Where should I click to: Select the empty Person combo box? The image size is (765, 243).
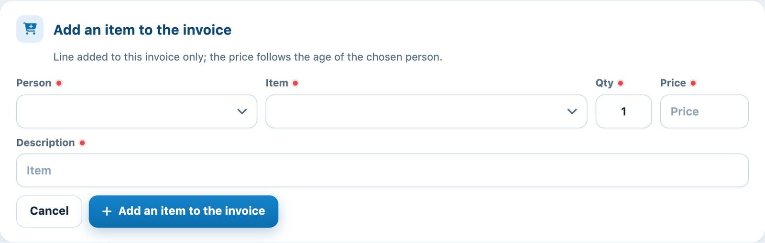[x=137, y=111]
